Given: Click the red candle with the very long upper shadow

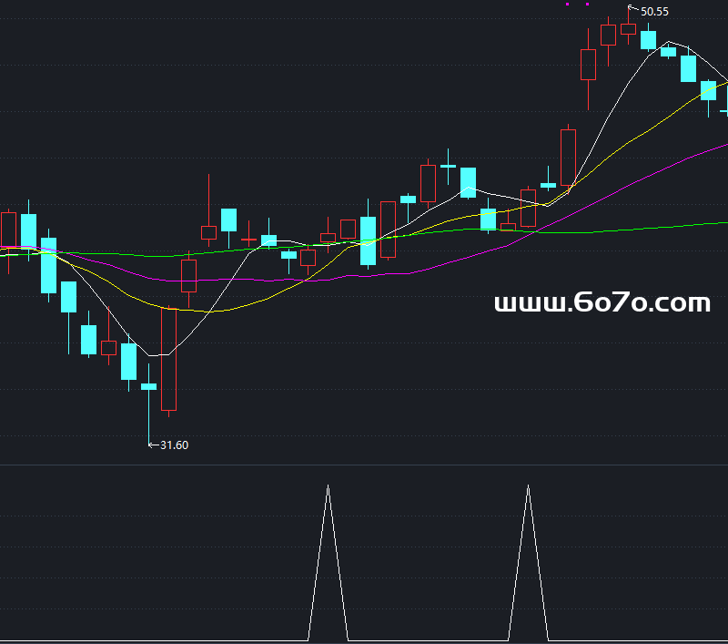Looking at the screenshot, I should (x=208, y=232).
